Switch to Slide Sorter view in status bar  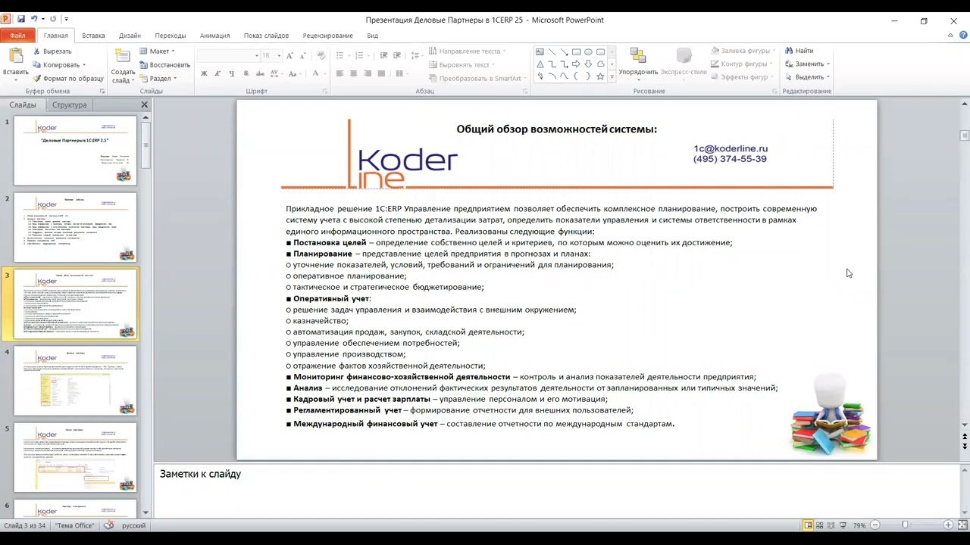pos(820,525)
